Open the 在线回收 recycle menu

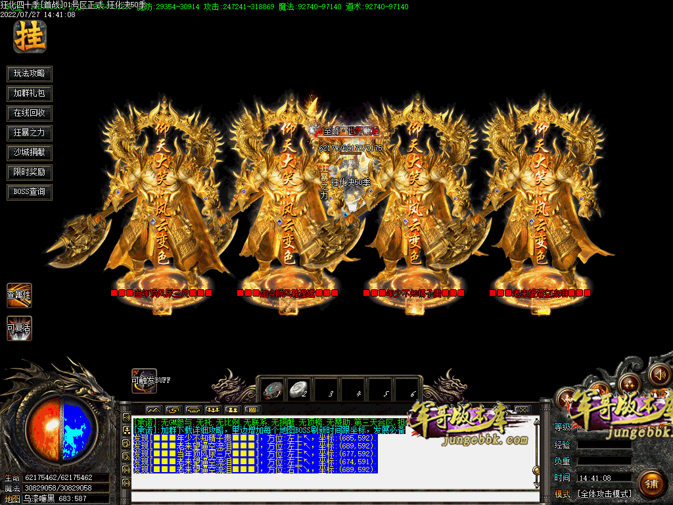pos(29,113)
